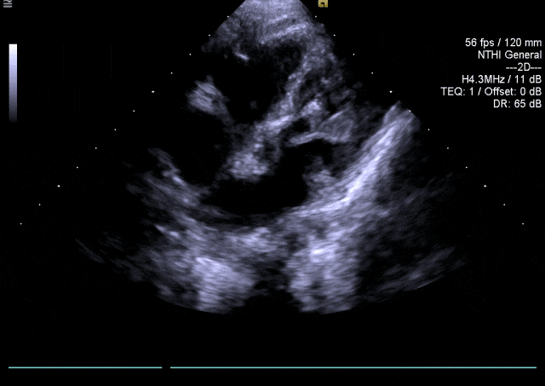
Task: Click the 'TEQ: 1 / Offset: 0 dB' line
Action: click(490, 91)
